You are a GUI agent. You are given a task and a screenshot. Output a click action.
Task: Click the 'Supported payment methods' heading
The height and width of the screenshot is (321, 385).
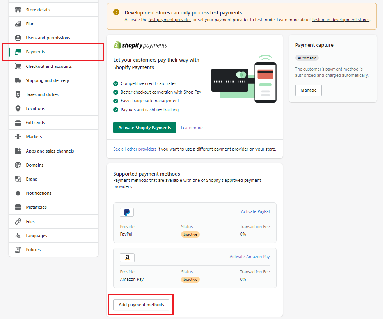pos(147,174)
